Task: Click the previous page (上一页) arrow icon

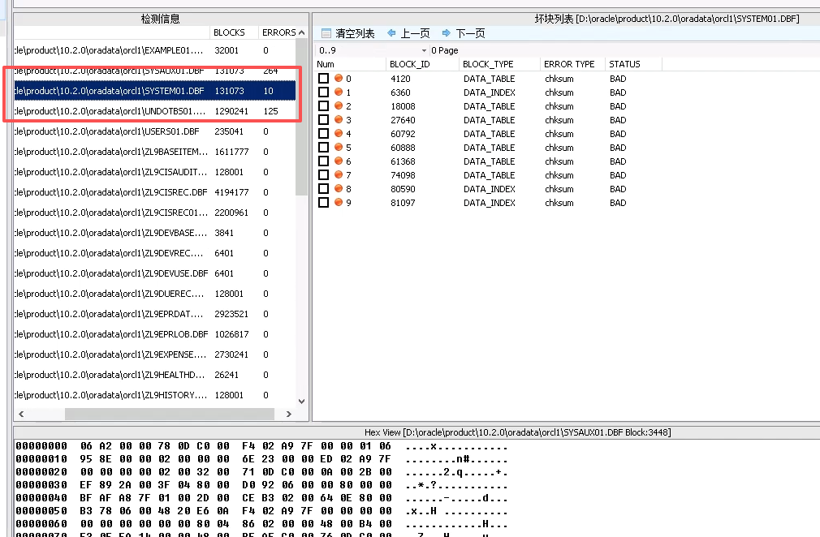Action: [x=391, y=33]
